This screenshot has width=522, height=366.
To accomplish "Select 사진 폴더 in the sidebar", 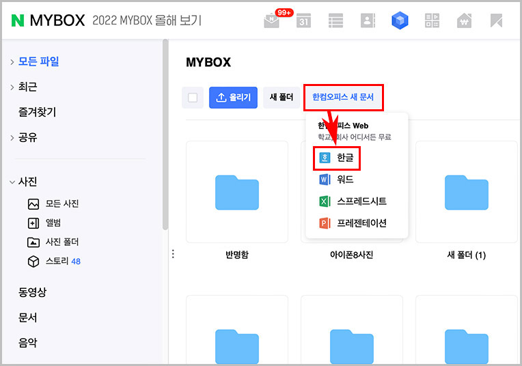I will (62, 242).
